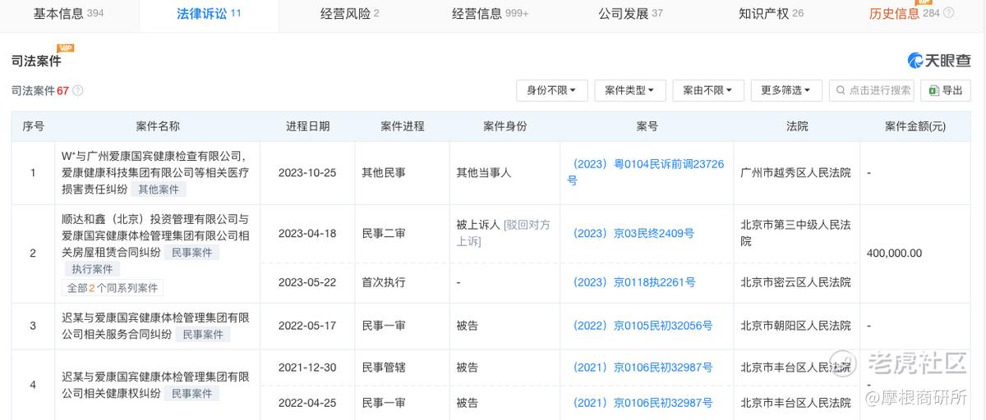Screen dimensions: 986x420
Task: Click the 进程日期 column header
Action: [x=308, y=126]
